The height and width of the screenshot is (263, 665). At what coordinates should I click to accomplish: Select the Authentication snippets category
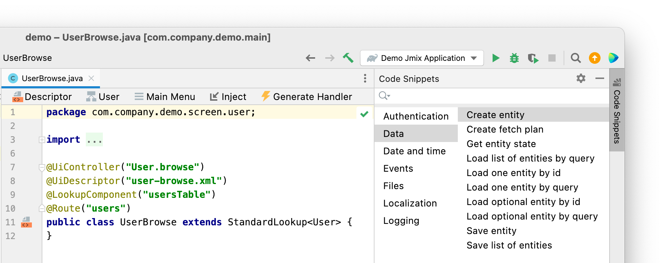[x=416, y=116]
